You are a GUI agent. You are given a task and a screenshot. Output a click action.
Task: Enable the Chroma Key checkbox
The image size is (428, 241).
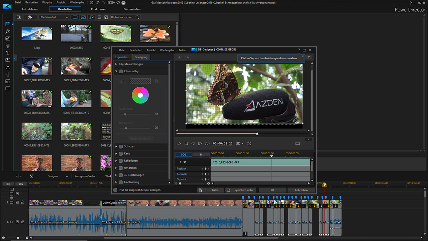[x=121, y=71]
